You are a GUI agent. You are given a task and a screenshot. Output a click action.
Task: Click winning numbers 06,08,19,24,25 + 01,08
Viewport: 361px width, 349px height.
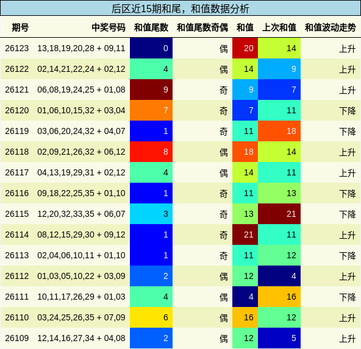81,90
